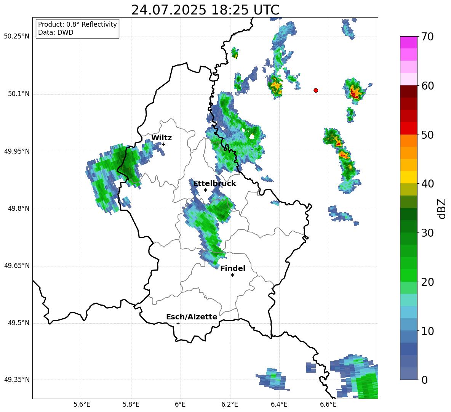
Task: Click the colorbar tick label 10
Action: 428,331
